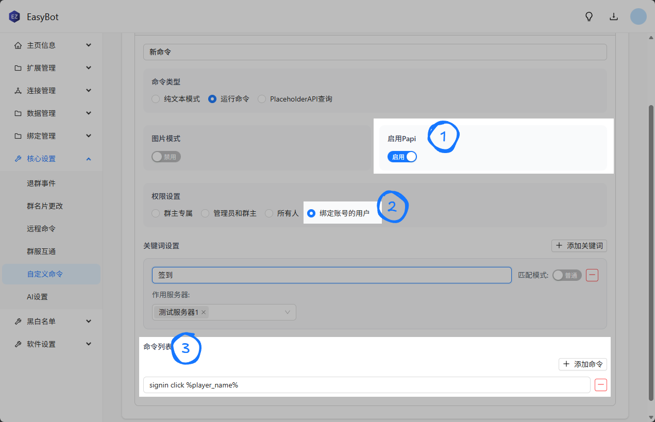Open the user avatar in top right
This screenshot has width=655, height=422.
[639, 16]
